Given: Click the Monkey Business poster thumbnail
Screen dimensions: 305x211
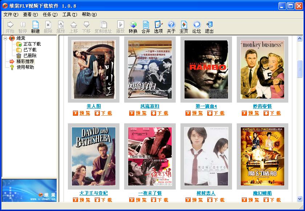Looking at the screenshot, I should click(x=263, y=69).
